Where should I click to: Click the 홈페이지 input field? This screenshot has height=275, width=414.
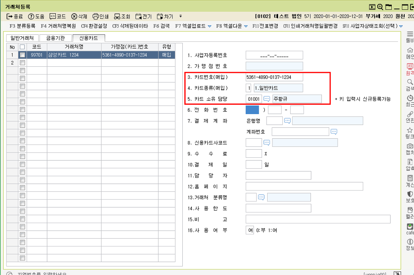(304, 186)
